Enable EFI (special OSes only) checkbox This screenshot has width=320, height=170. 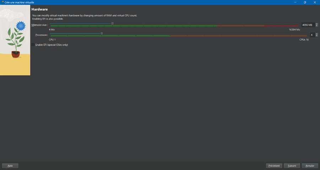coord(33,45)
